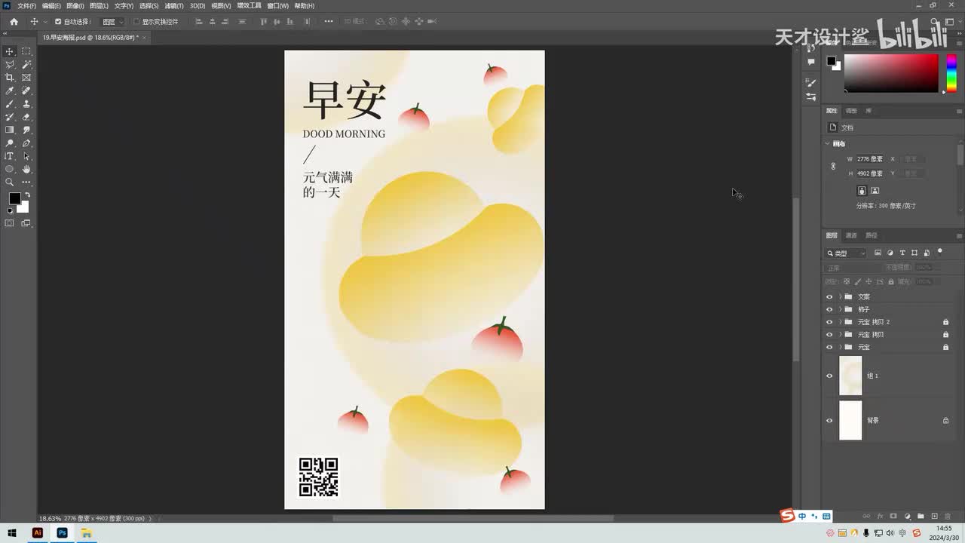Expand the 元宝 拷贝 2 group
The height and width of the screenshot is (543, 965).
pos(840,322)
